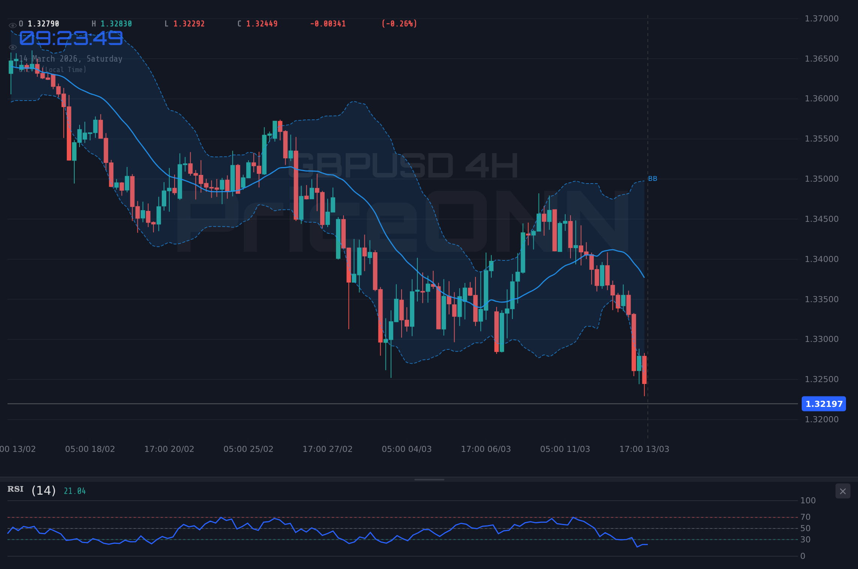The width and height of the screenshot is (858, 569).
Task: Open the RSI (14) period setting
Action: pyautogui.click(x=44, y=491)
